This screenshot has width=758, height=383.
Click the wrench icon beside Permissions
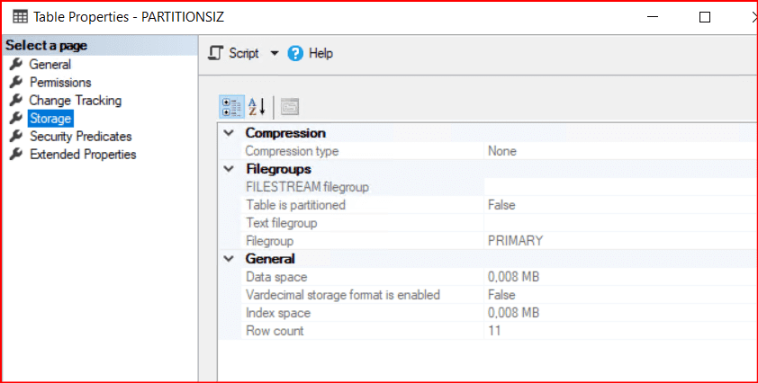15,83
